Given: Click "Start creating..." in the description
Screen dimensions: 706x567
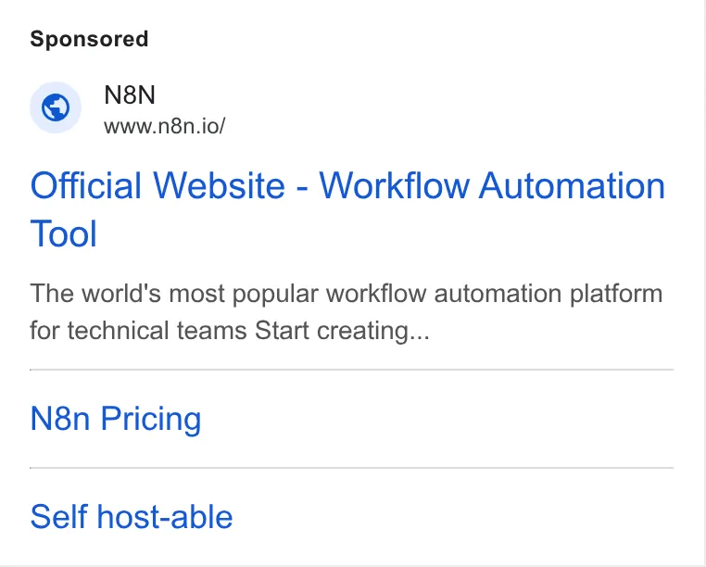Looking at the screenshot, I should 342,331.
